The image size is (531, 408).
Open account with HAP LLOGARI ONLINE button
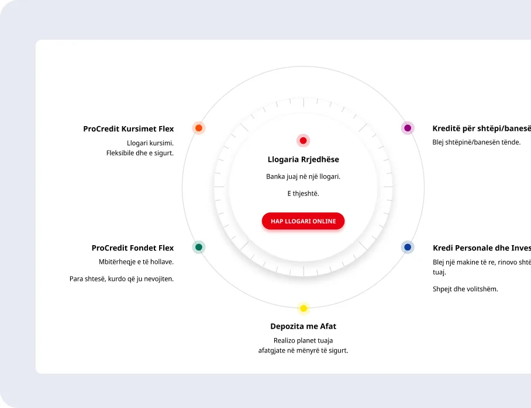[303, 221]
